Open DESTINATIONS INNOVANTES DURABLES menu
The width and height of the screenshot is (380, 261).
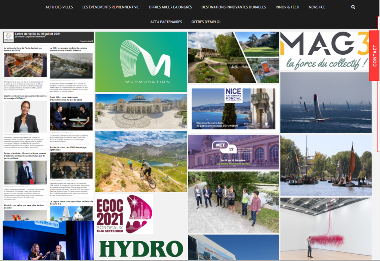pos(234,7)
